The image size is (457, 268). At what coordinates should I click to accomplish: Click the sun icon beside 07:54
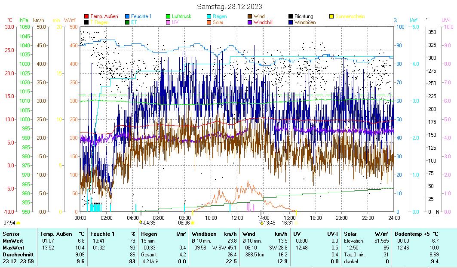pos(18,223)
